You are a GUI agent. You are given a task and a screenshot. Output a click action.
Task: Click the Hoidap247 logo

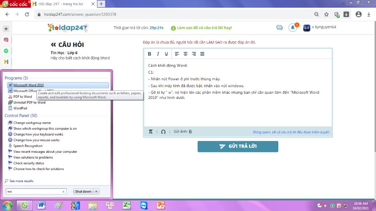click(x=68, y=28)
